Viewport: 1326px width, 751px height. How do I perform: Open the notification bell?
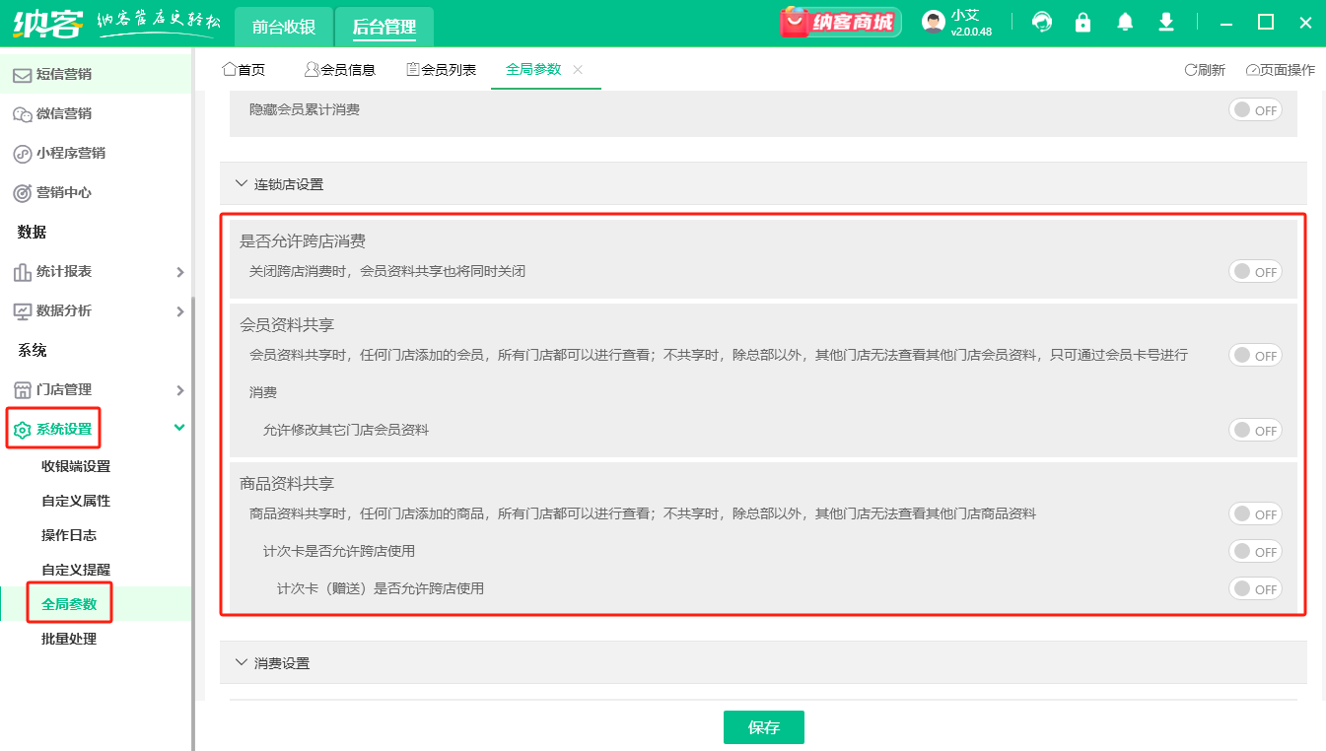1124,21
